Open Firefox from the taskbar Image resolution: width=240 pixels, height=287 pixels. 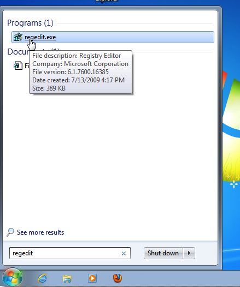click(x=118, y=278)
